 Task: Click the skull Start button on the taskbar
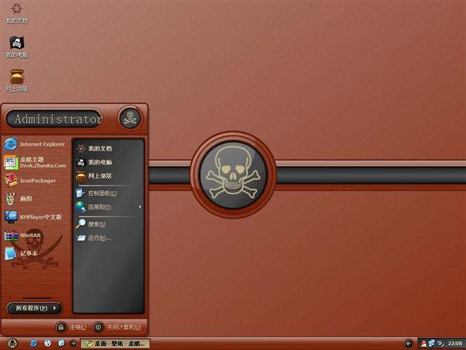(12, 343)
